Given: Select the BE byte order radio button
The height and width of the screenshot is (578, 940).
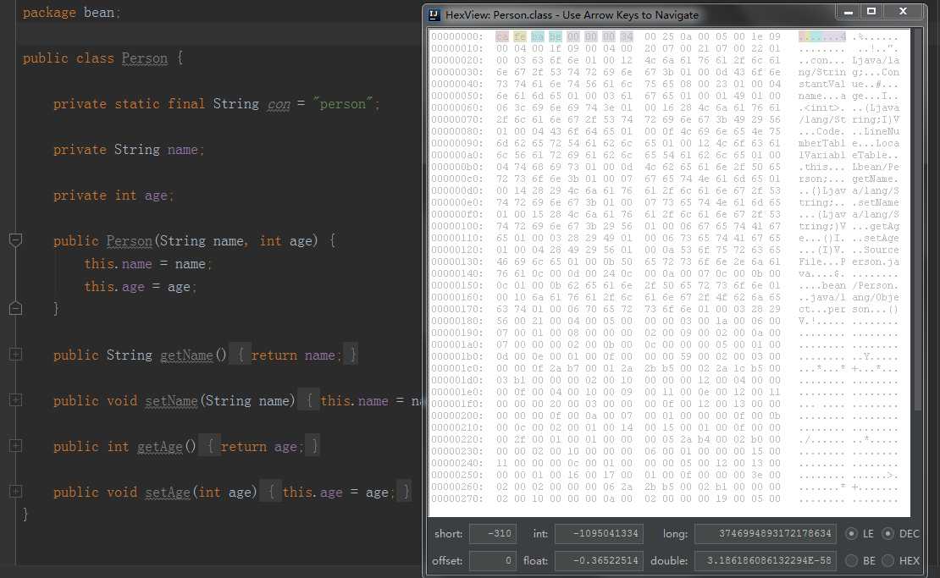Looking at the screenshot, I should click(x=851, y=560).
